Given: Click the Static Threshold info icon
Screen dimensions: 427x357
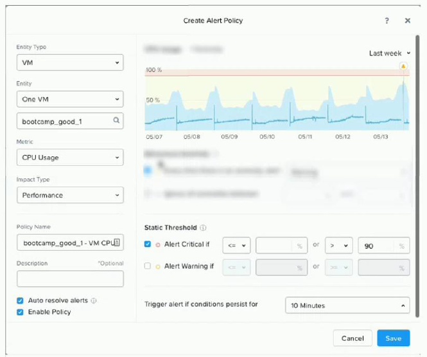Looking at the screenshot, I should click(203, 227).
